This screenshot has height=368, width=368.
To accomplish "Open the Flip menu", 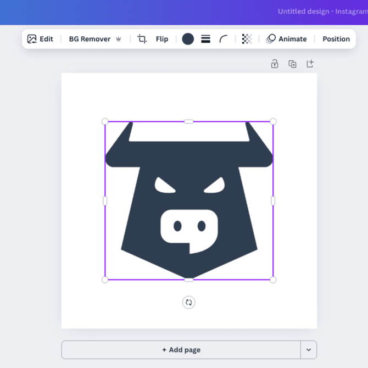I will 161,39.
